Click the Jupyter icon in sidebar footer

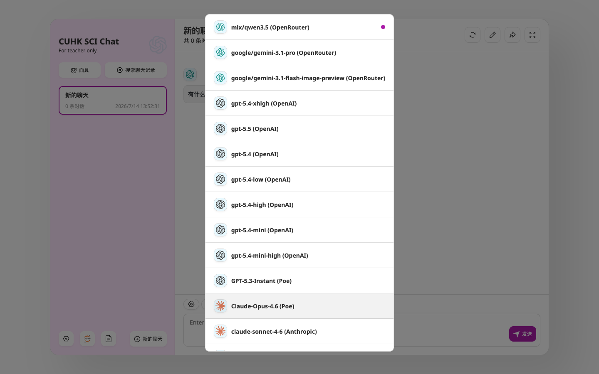87,339
